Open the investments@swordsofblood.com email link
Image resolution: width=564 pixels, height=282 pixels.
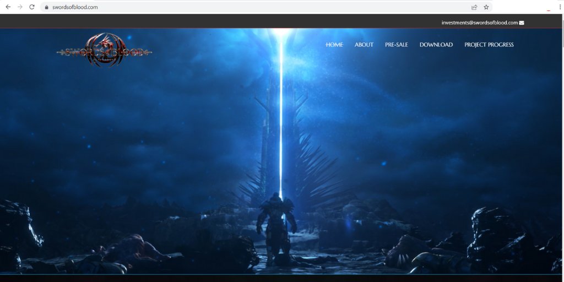(480, 23)
